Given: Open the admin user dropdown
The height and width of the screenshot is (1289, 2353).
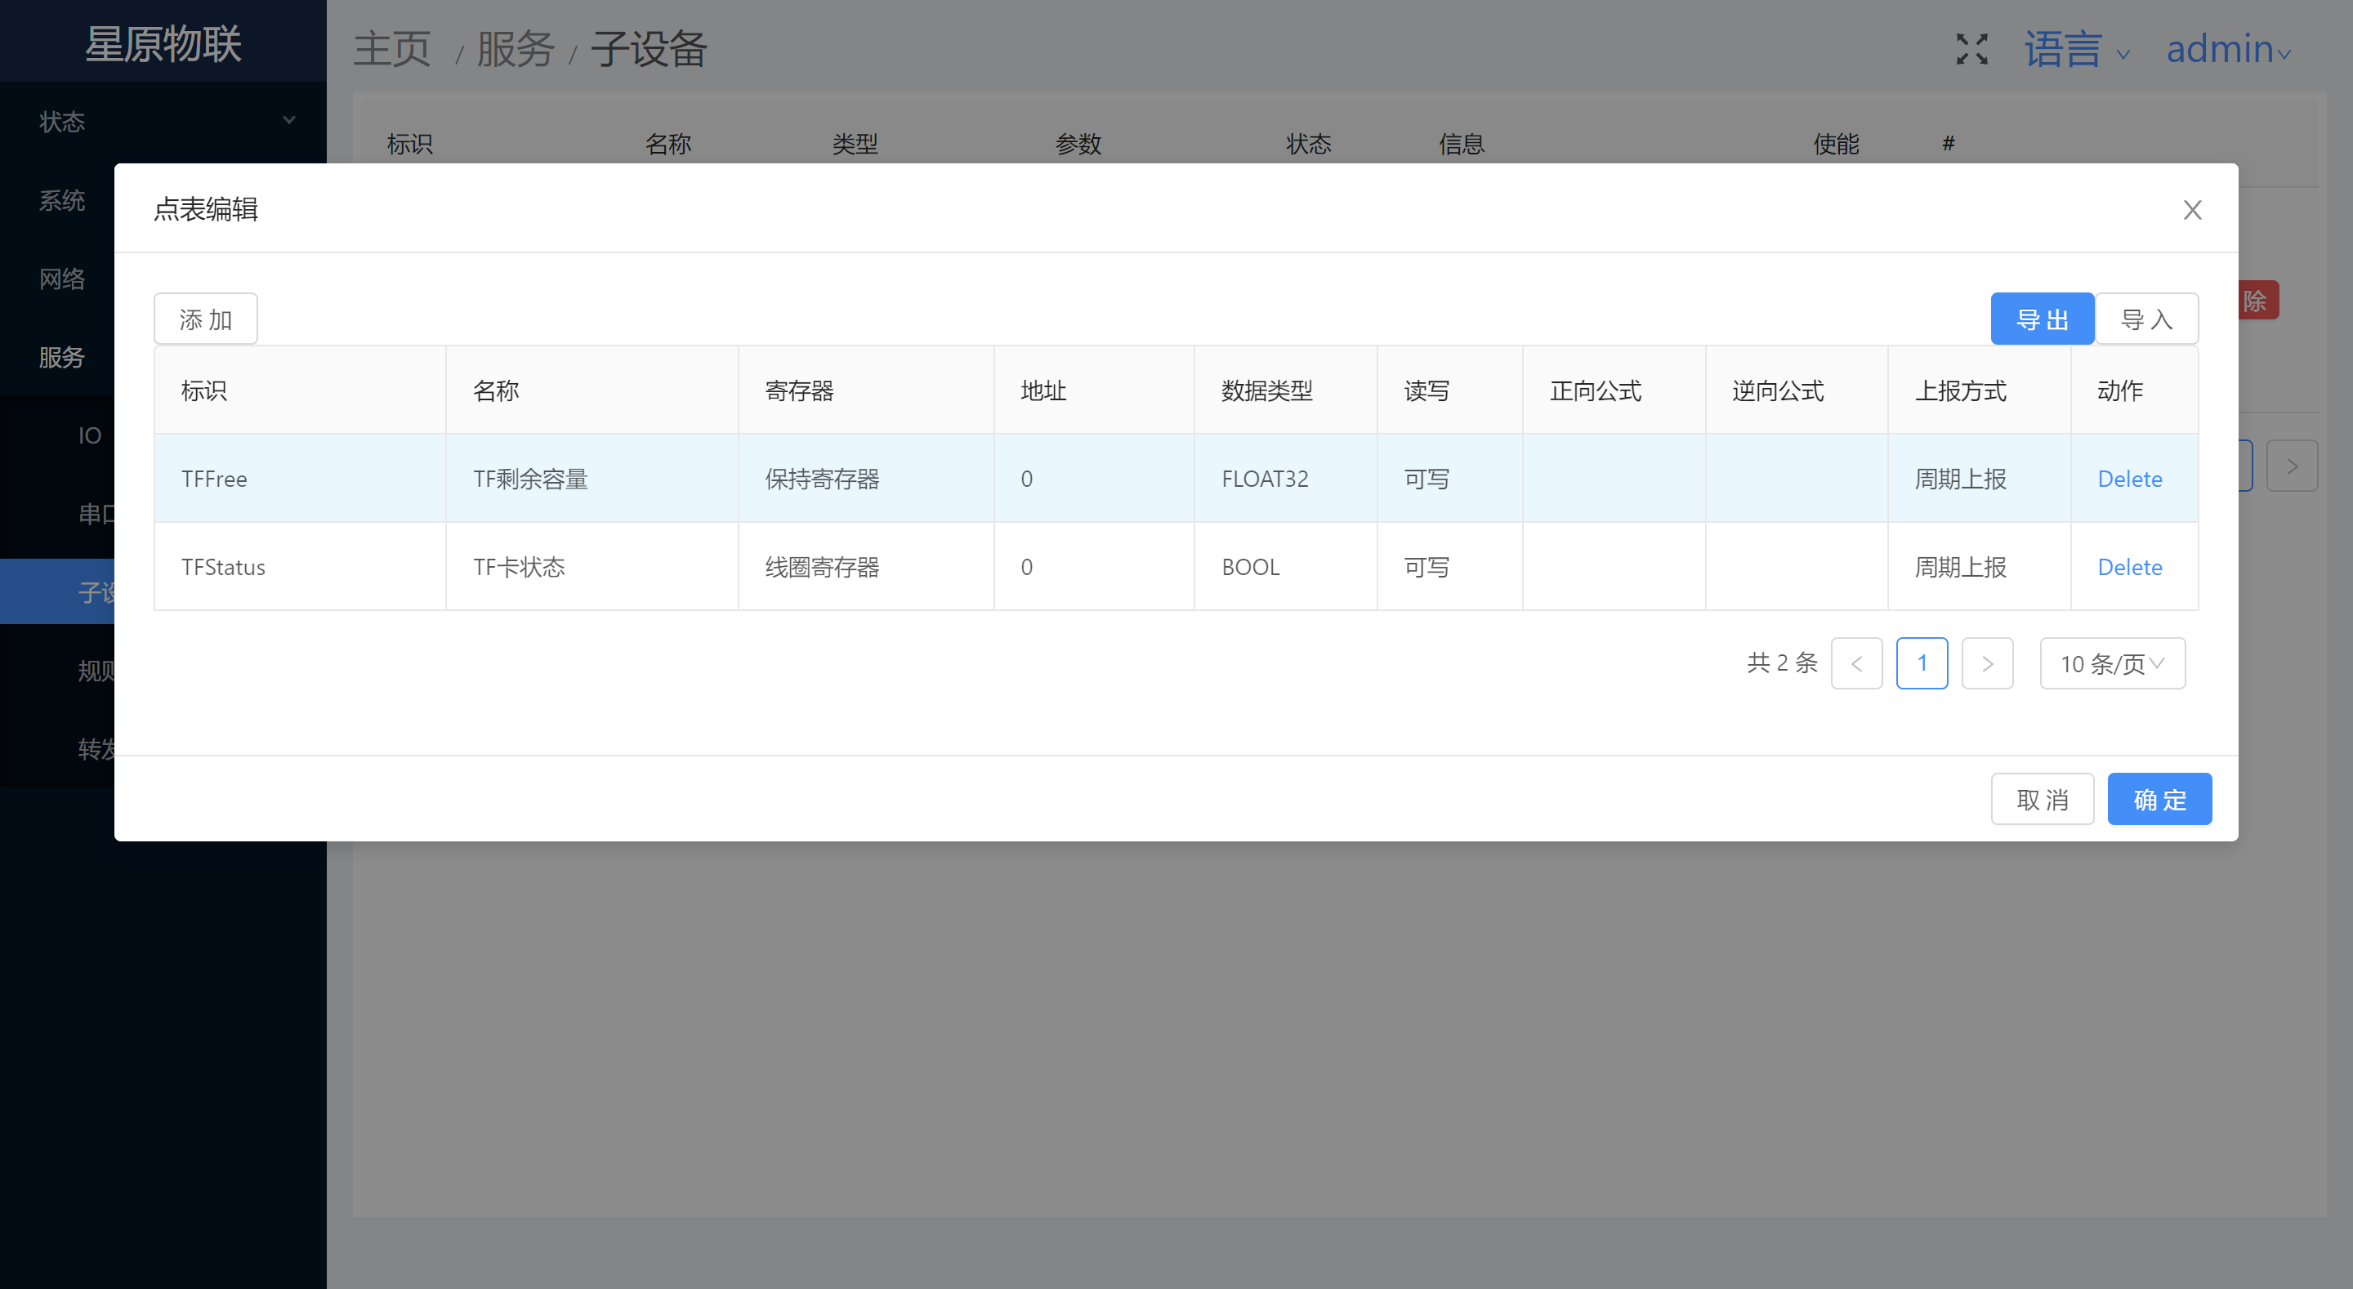Looking at the screenshot, I should click(x=2227, y=49).
